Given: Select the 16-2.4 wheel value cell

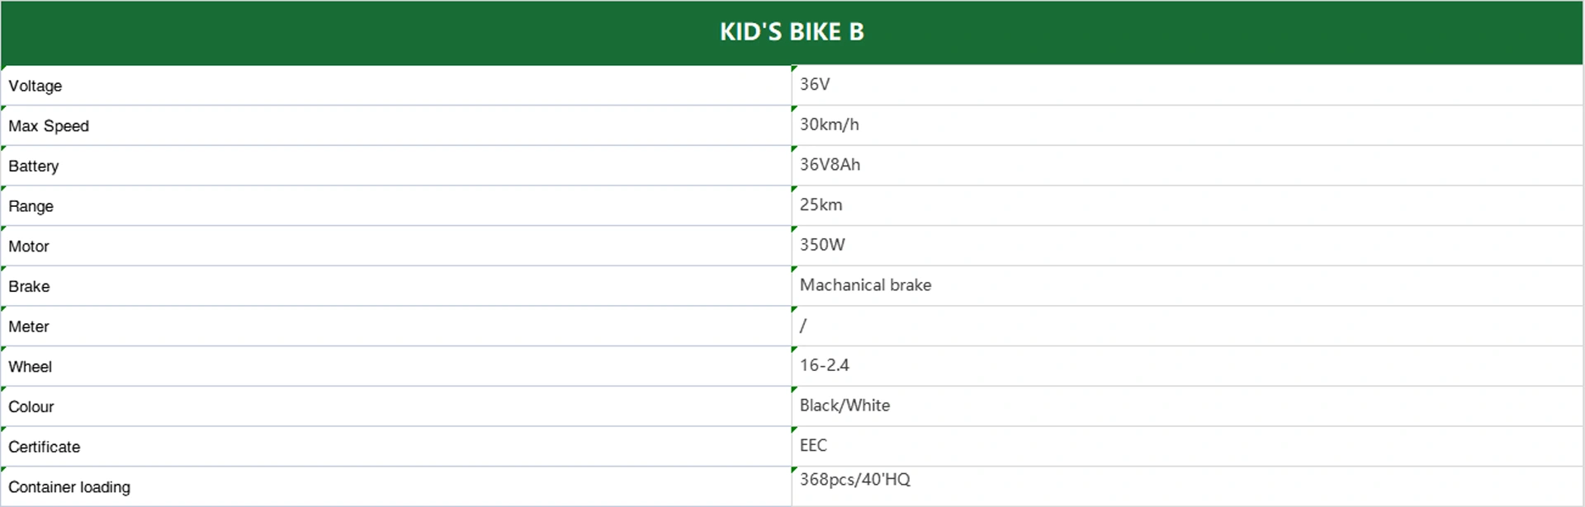Looking at the screenshot, I should [x=1187, y=367].
